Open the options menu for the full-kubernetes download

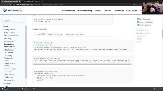click(38, 89)
